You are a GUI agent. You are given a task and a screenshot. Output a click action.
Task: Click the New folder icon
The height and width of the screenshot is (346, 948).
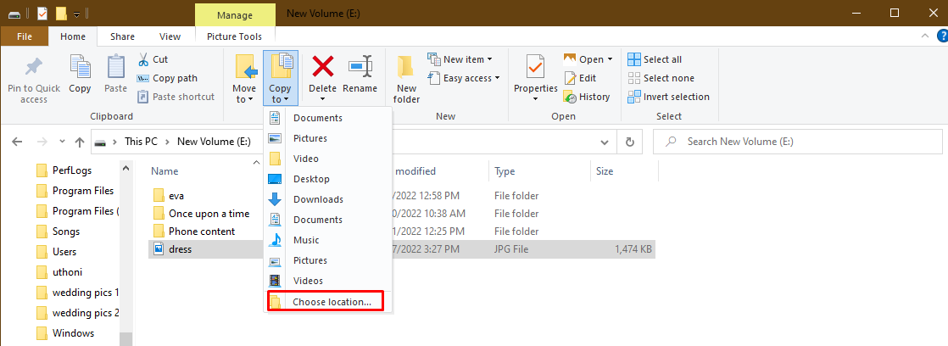click(x=406, y=67)
